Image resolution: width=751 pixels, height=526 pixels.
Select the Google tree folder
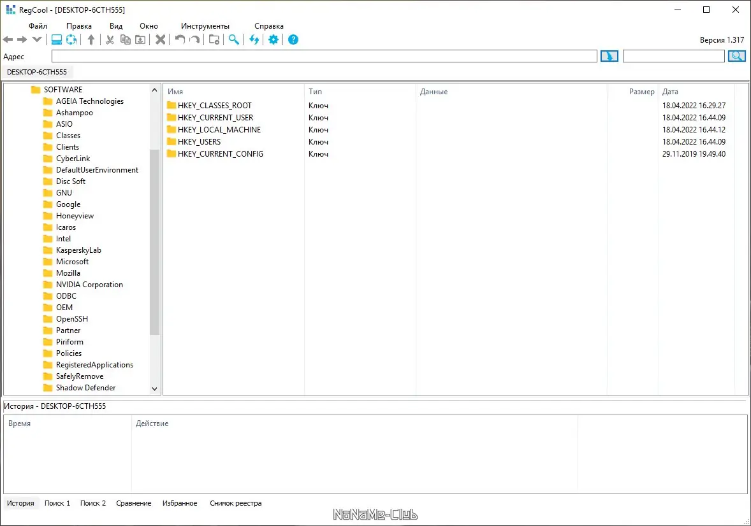68,204
